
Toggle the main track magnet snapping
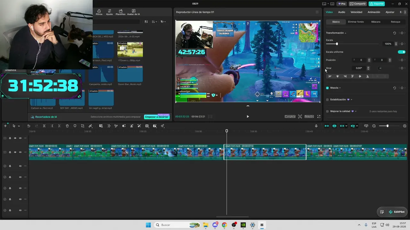pos(327,126)
